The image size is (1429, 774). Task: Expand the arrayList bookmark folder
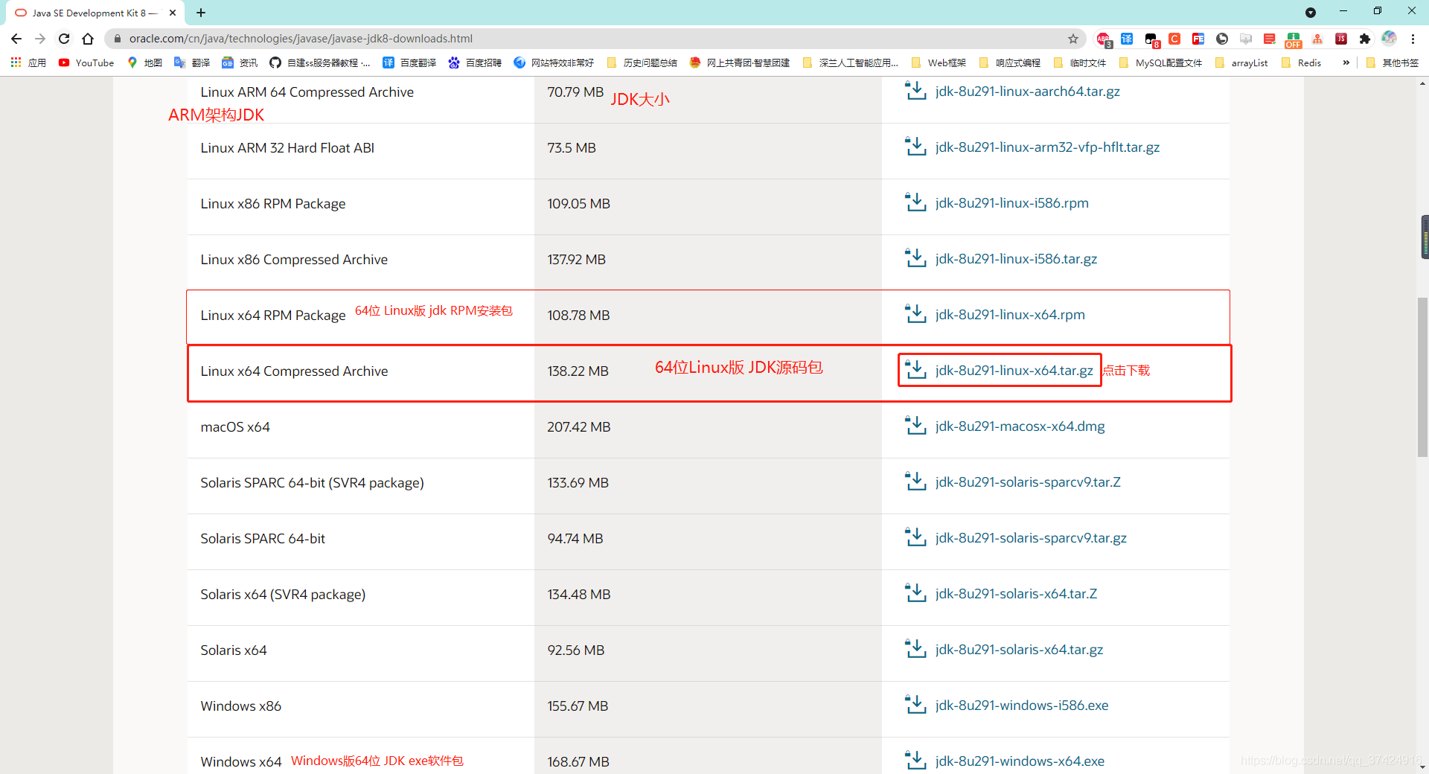pos(1241,63)
